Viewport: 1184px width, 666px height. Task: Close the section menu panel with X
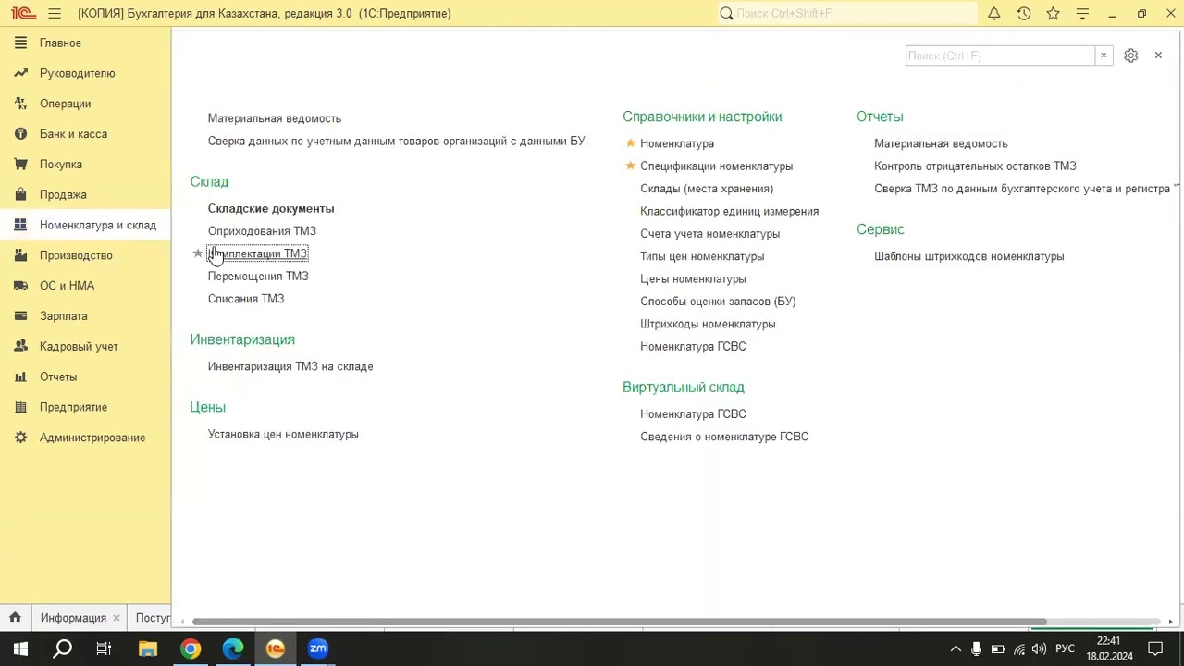coord(1158,55)
